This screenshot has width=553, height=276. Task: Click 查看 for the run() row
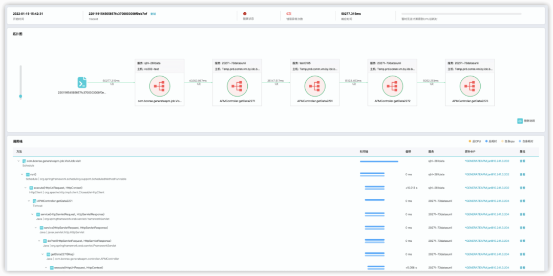coord(522,174)
